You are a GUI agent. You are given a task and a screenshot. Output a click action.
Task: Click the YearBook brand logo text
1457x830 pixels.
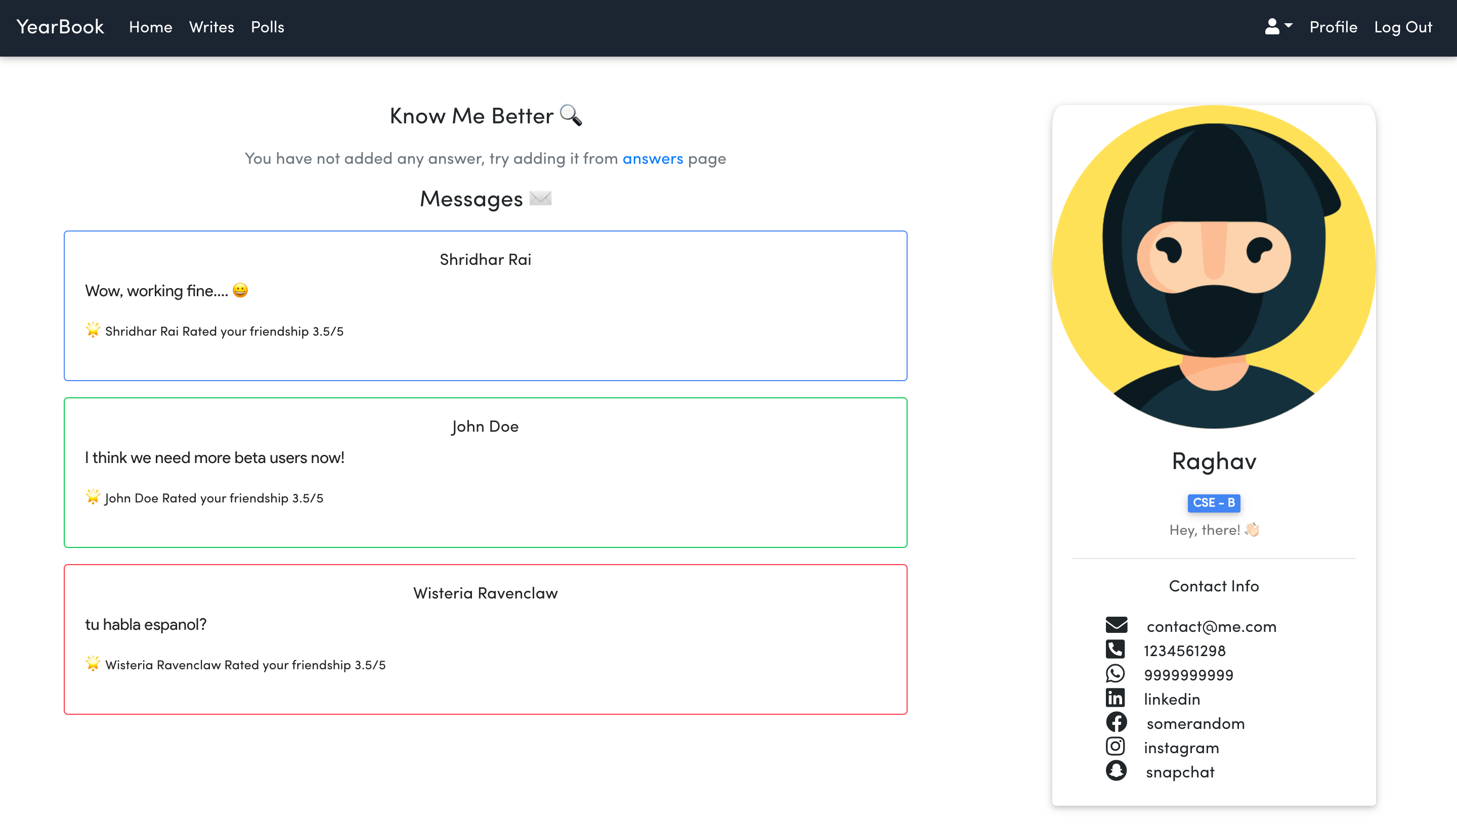pyautogui.click(x=61, y=27)
